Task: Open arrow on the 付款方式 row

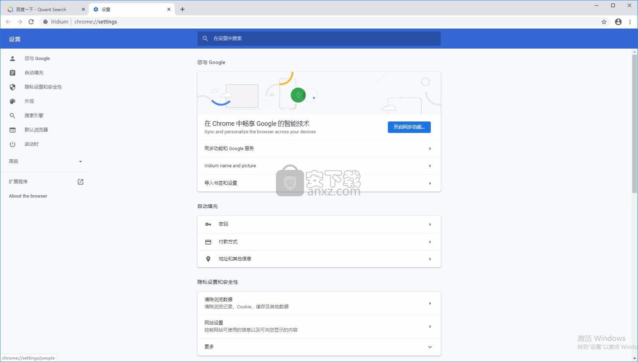Action: pos(430,242)
